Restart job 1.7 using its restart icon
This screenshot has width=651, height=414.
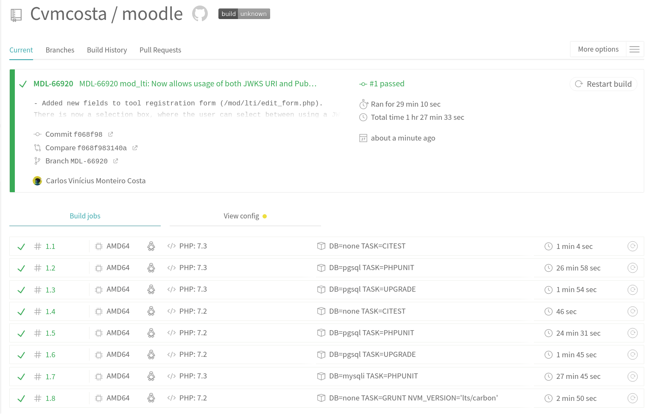[632, 376]
